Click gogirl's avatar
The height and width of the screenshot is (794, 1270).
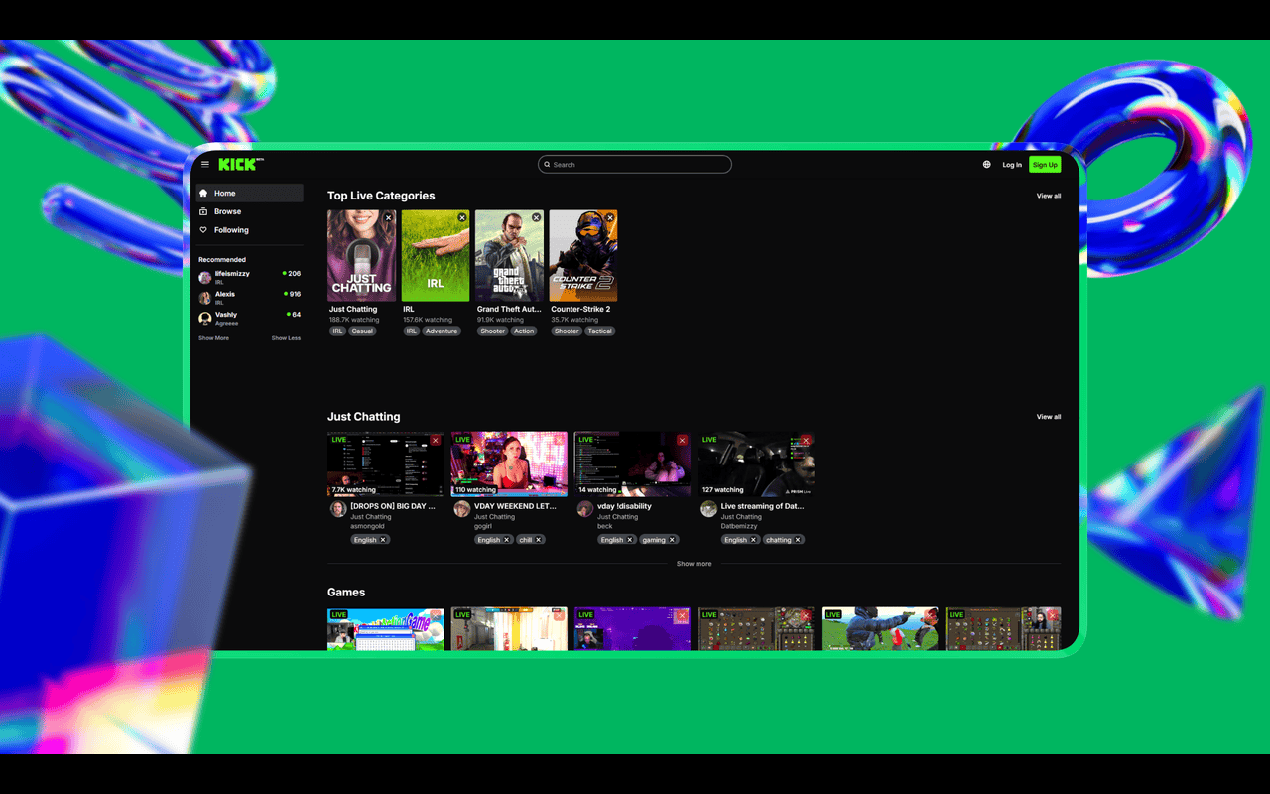tap(461, 509)
